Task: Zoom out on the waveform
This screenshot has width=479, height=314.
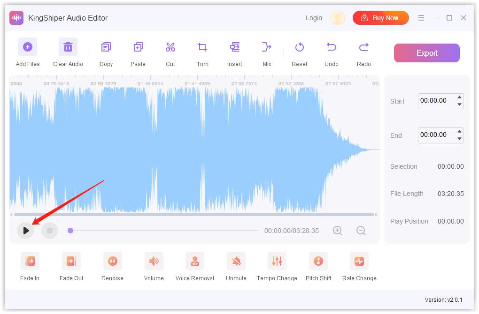Action: 361,231
